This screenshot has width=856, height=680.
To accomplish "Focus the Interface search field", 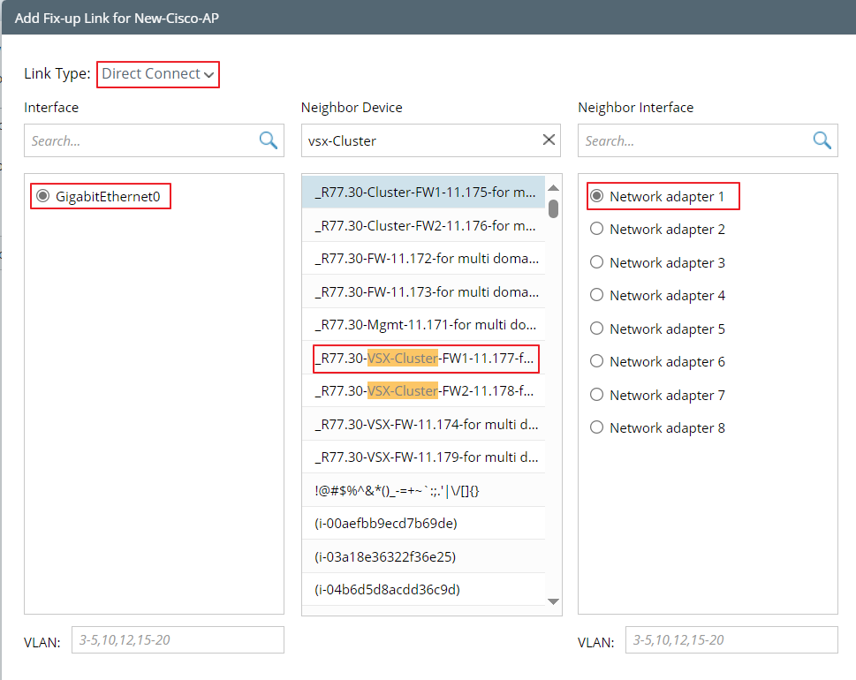I will pos(141,140).
